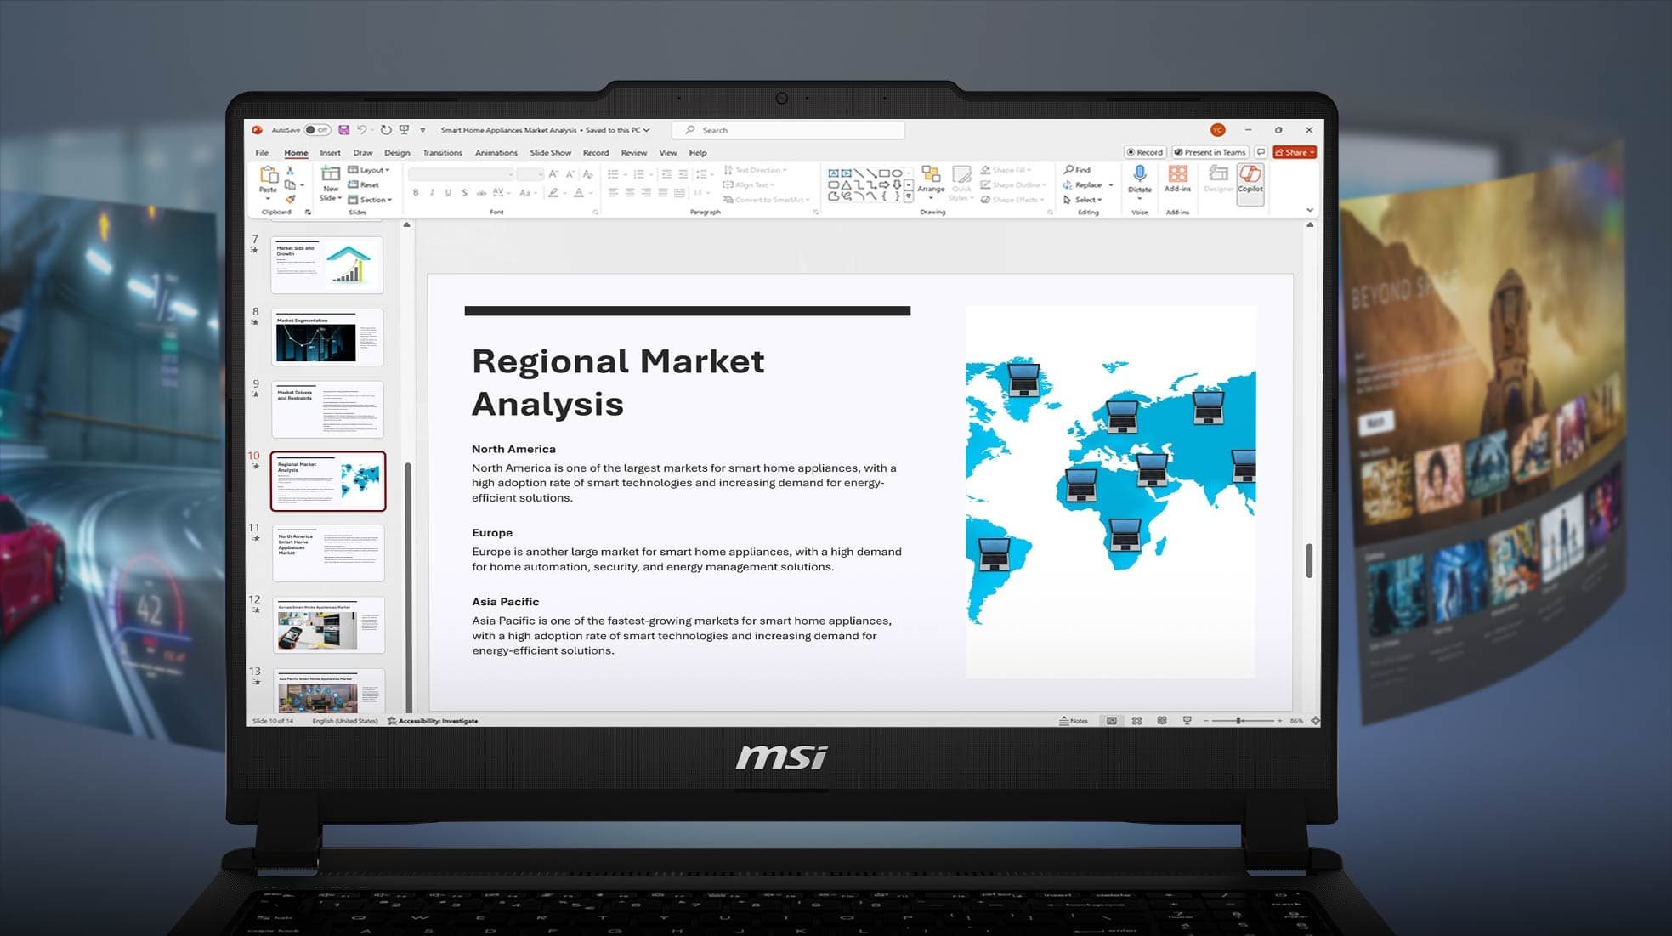Click the Present in Teams button
The width and height of the screenshot is (1672, 936).
(1210, 152)
